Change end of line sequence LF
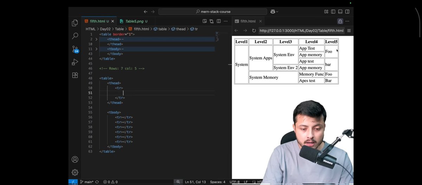 coord(246,182)
